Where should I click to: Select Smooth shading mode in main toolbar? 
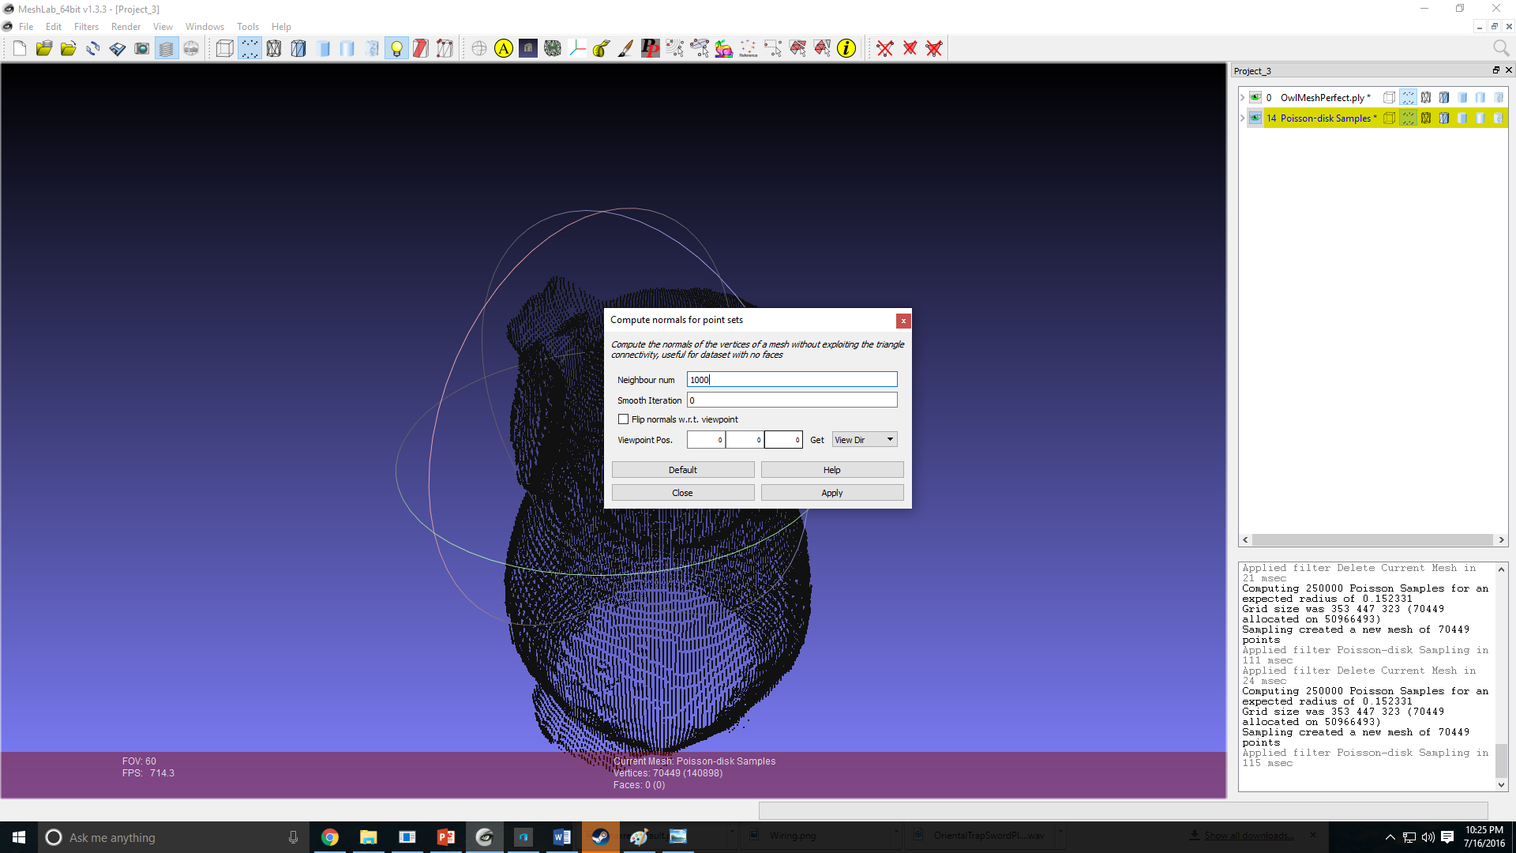point(347,49)
